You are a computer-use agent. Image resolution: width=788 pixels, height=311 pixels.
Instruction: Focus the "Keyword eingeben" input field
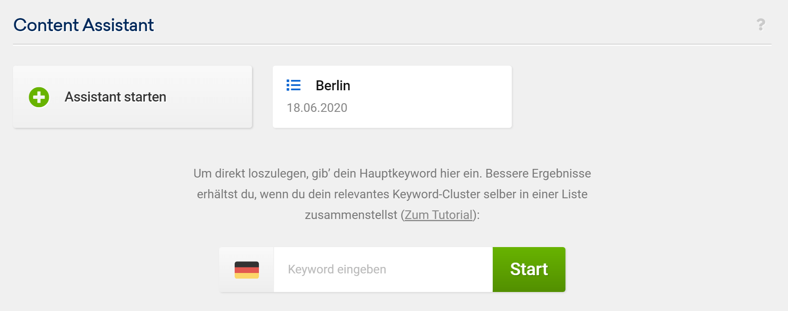point(383,270)
